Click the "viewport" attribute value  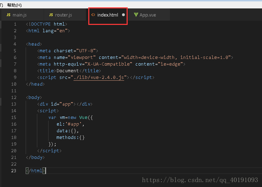coord(82,58)
